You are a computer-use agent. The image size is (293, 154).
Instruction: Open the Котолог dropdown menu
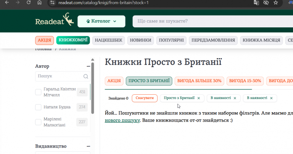[101, 21]
